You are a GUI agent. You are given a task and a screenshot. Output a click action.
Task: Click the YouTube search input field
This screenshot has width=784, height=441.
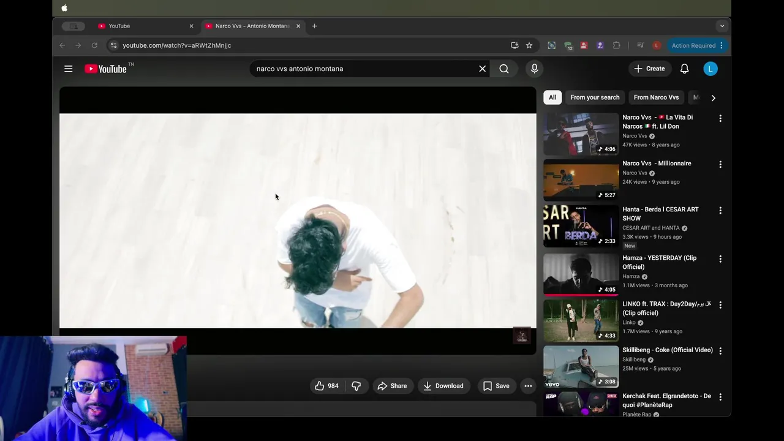pos(364,69)
